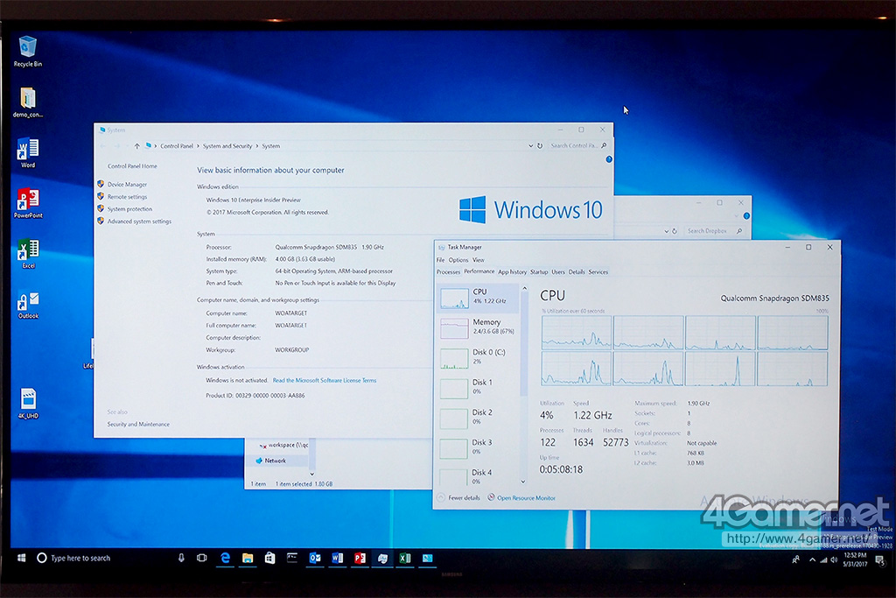The image size is (896, 598).
Task: Switch to Excel in the taskbar
Action: coord(404,558)
